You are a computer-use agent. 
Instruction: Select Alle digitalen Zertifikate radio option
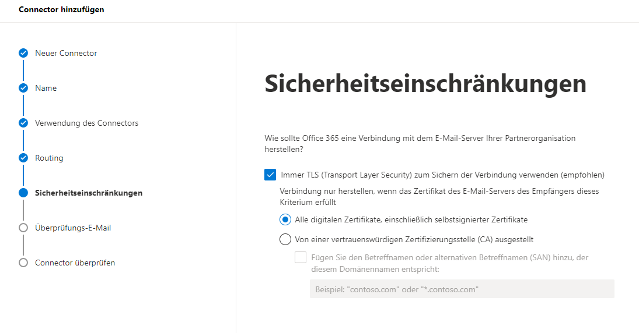[285, 219]
